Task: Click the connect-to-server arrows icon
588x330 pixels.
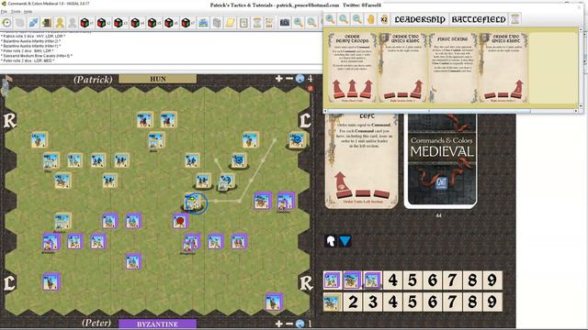Action: [x=33, y=23]
